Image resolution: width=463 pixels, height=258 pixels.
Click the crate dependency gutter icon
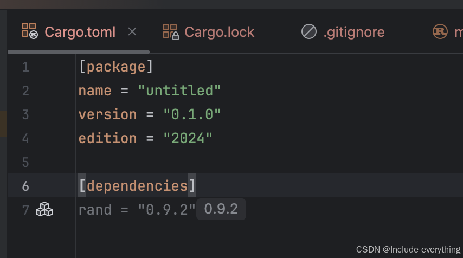click(x=44, y=209)
